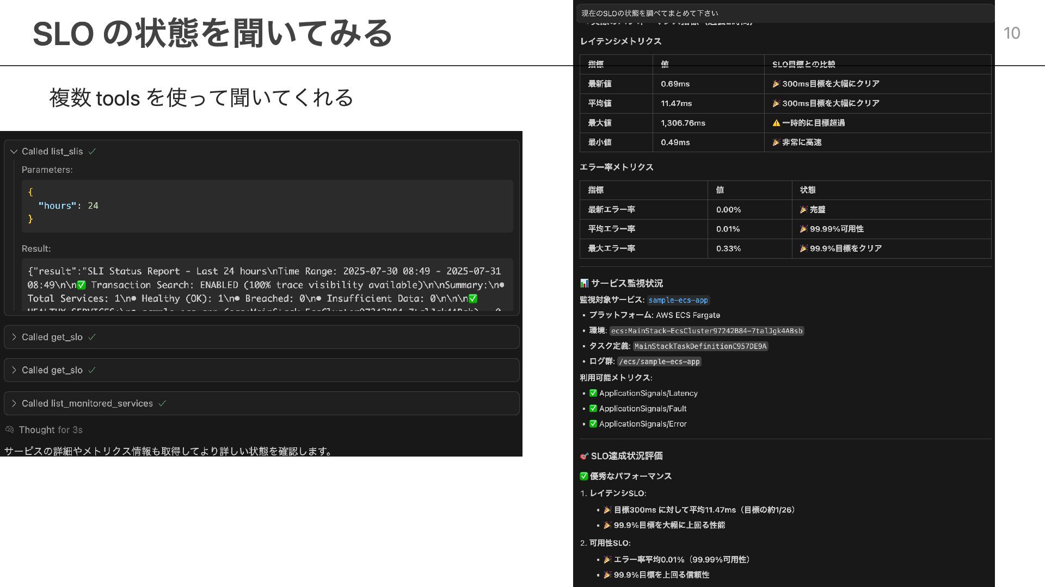Click the 1,306.76ms maximum latency value
The height and width of the screenshot is (587, 1045).
(x=683, y=123)
